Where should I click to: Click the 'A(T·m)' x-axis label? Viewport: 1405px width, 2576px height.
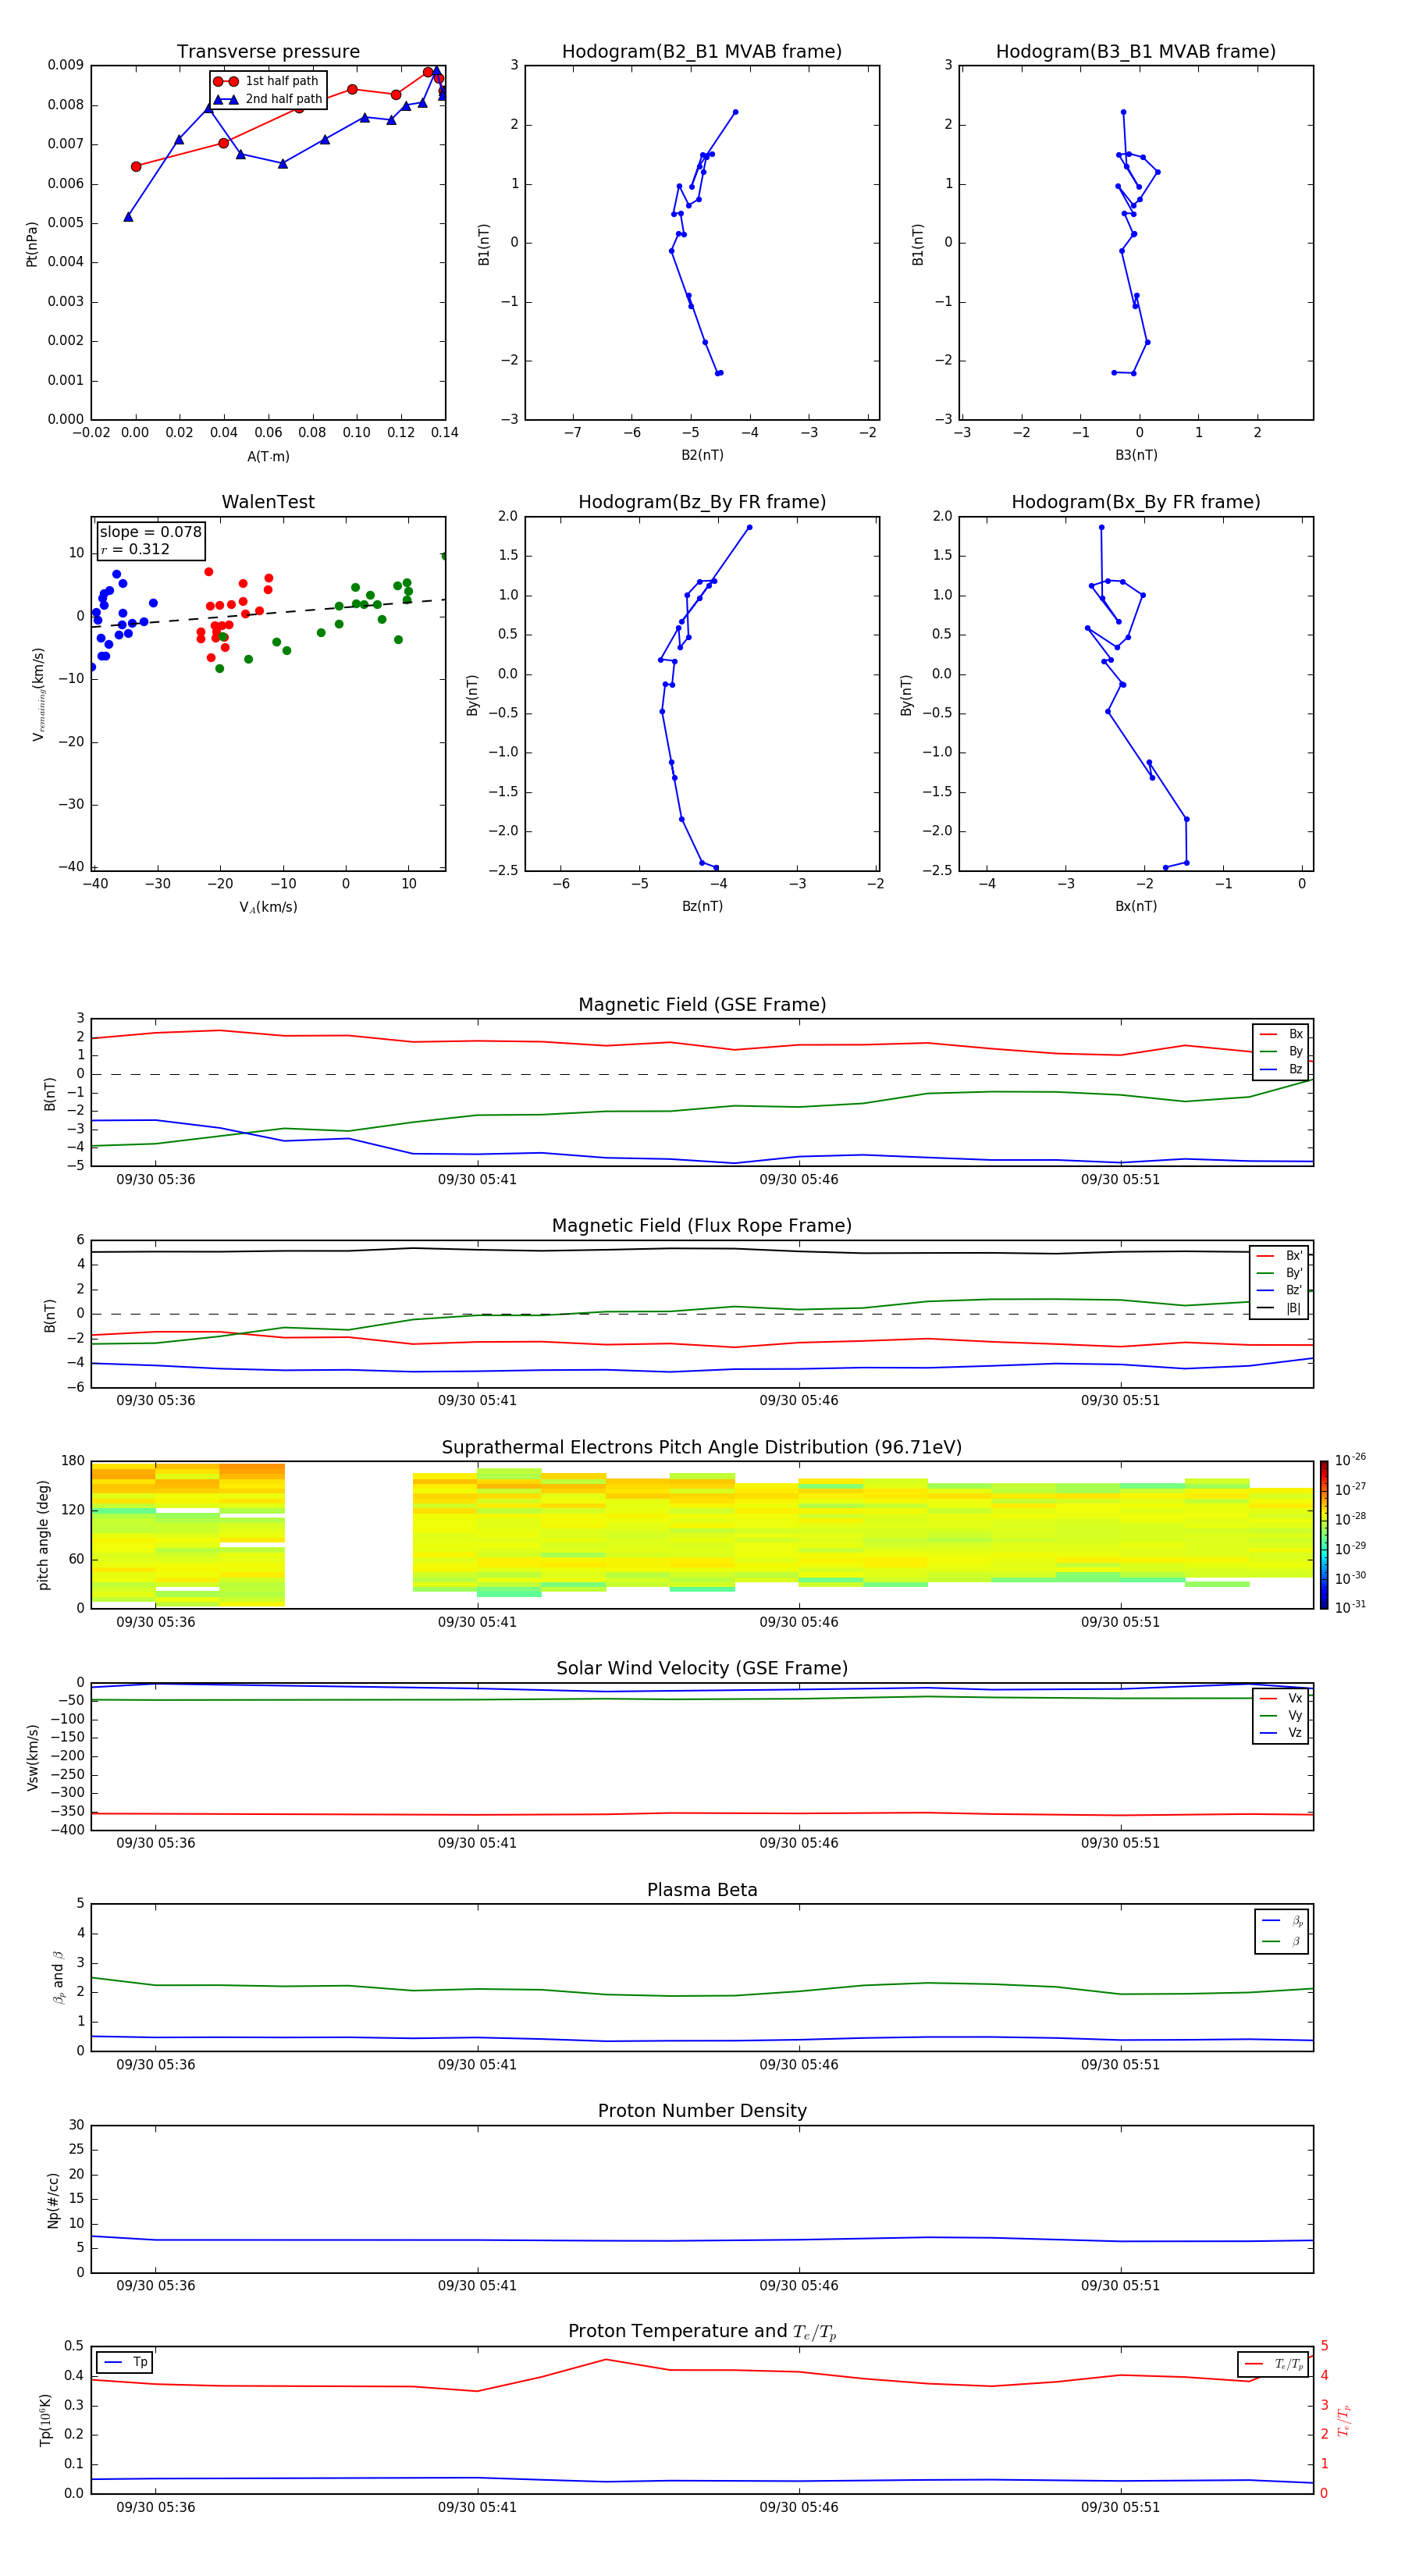pyautogui.click(x=268, y=457)
